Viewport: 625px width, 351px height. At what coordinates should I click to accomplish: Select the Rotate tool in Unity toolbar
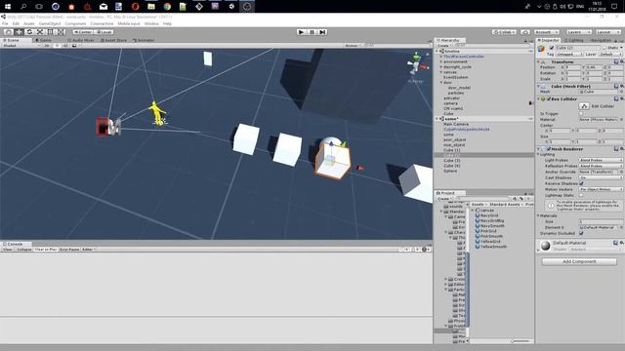[29, 32]
